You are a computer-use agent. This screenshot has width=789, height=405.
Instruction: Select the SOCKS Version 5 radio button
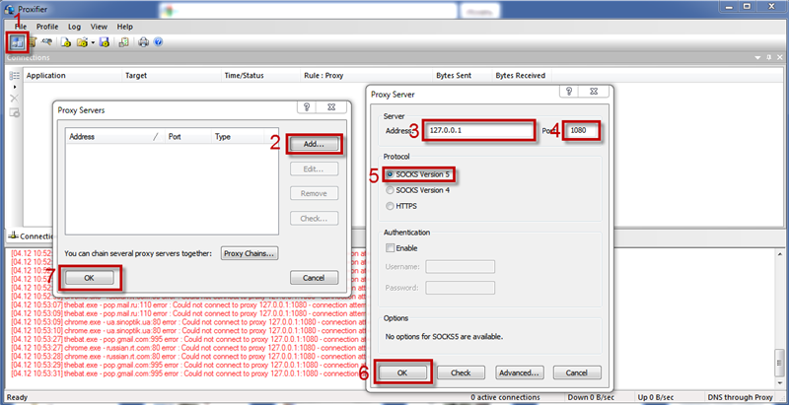390,174
